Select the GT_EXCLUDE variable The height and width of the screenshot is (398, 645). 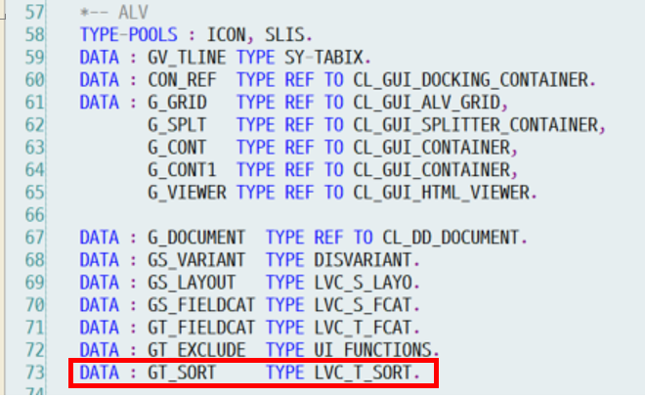pyautogui.click(x=196, y=350)
